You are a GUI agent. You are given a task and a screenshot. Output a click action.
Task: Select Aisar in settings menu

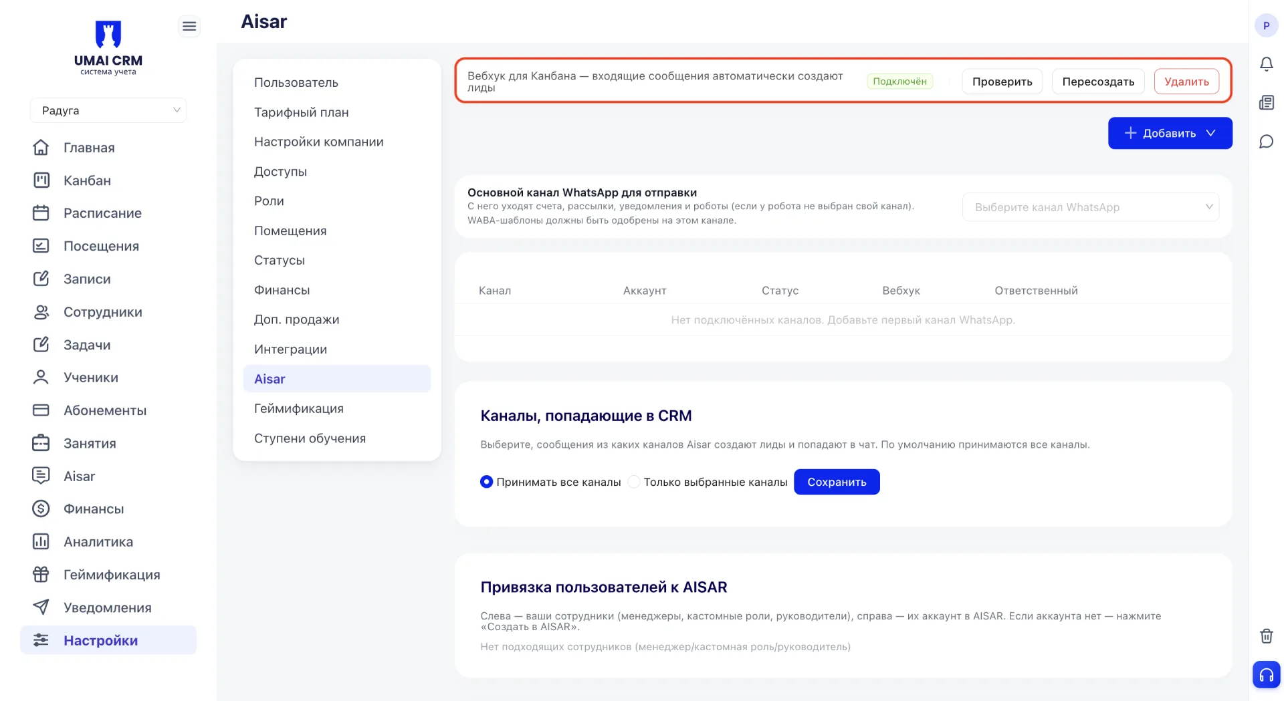coord(337,379)
